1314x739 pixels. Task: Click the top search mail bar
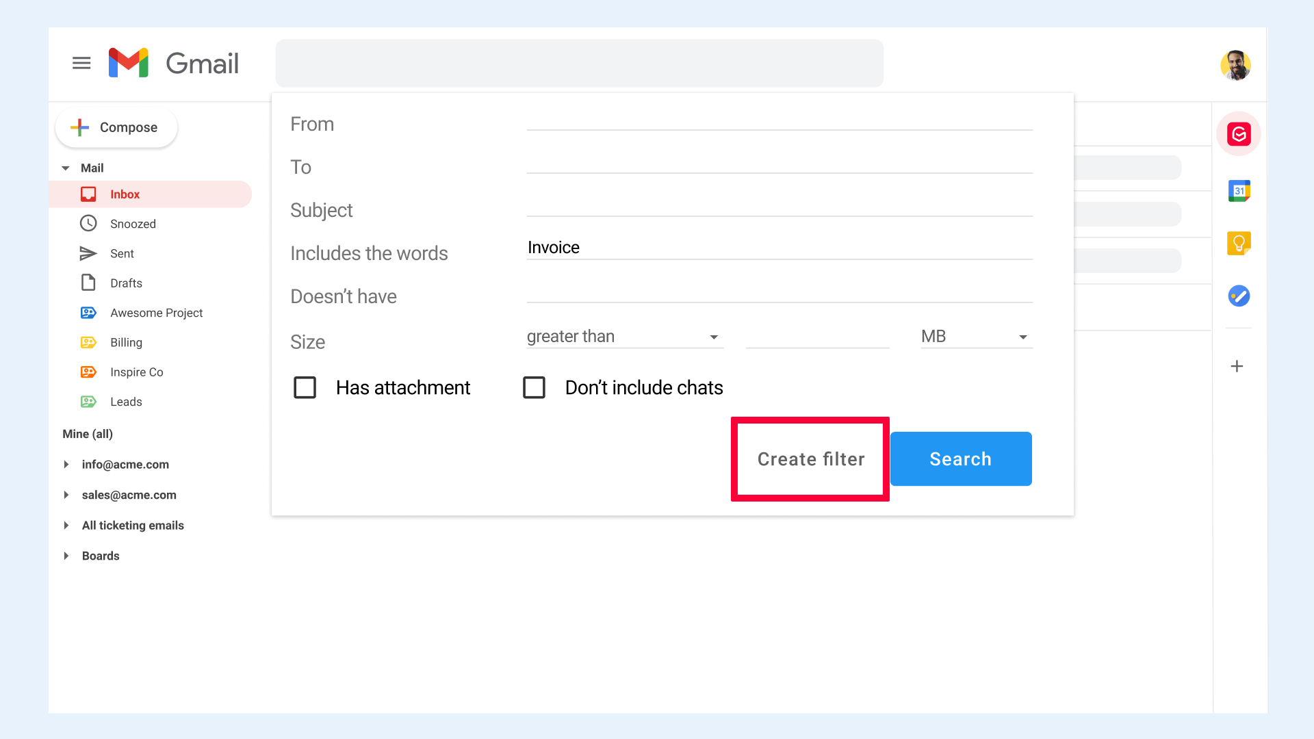[579, 63]
